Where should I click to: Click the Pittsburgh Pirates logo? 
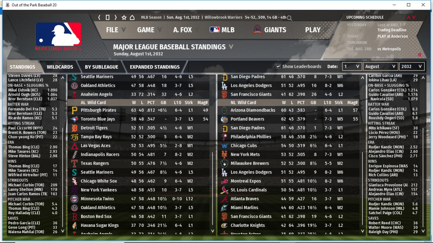75,110
